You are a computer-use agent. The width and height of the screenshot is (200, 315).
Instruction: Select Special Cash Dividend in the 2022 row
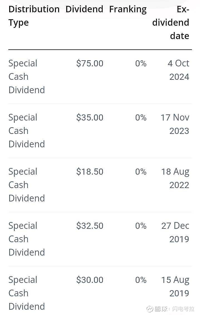click(x=27, y=185)
